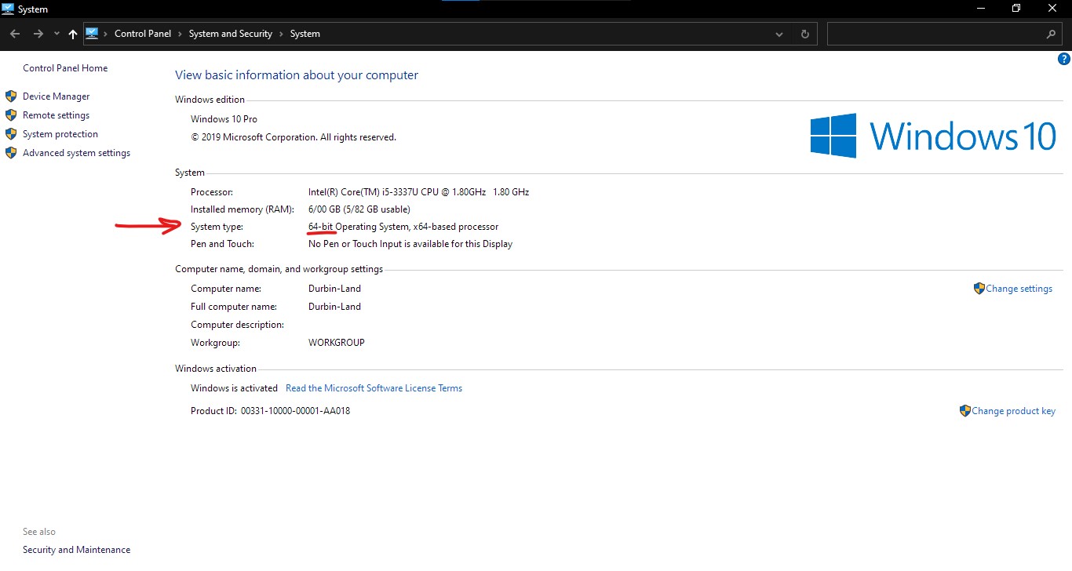
Task: Expand the chevron after Control Panel breadcrumb
Action: point(180,34)
